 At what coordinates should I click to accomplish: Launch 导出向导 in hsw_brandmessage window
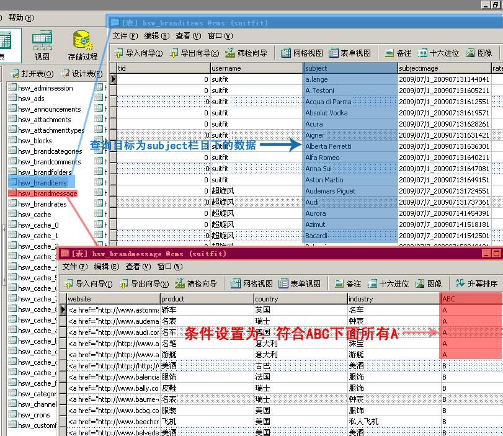pos(144,283)
